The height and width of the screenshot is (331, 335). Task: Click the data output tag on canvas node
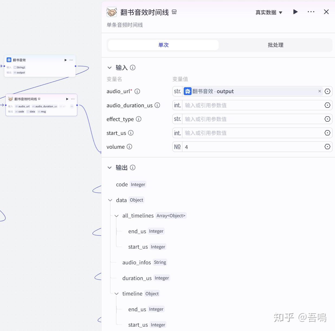pos(31,112)
